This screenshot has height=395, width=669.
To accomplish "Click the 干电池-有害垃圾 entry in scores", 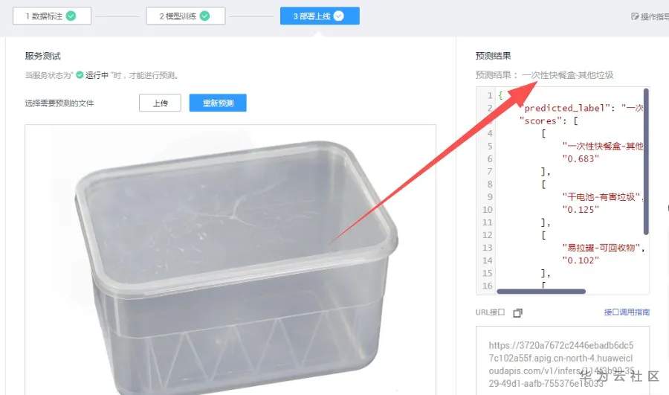I will pyautogui.click(x=603, y=197).
